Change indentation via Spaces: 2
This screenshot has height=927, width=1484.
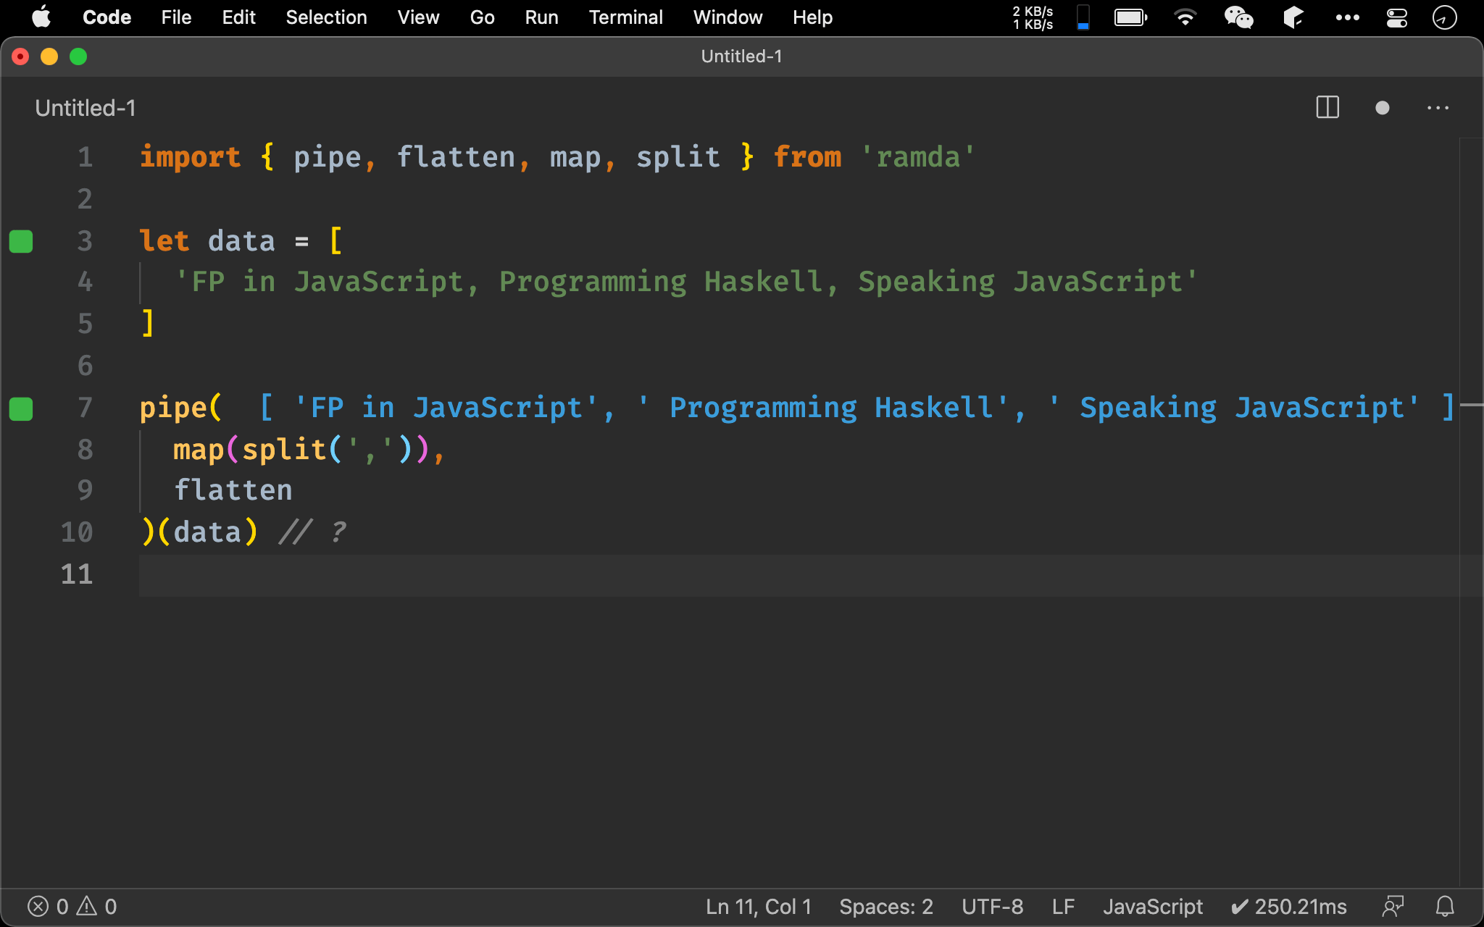click(886, 907)
